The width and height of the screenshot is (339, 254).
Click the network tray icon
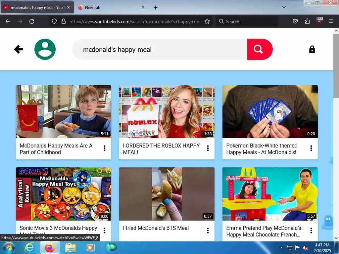290,248
